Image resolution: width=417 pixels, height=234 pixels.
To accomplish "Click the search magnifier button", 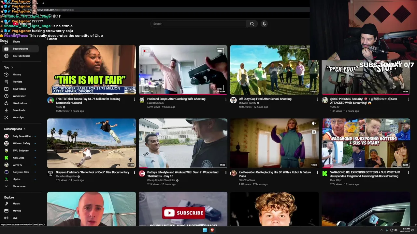I will coord(252,24).
